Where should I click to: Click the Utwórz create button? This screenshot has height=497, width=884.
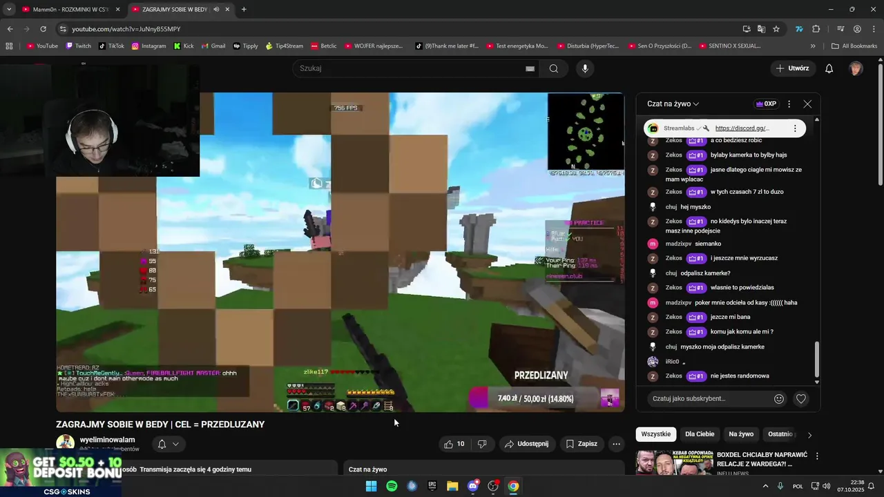tap(792, 68)
